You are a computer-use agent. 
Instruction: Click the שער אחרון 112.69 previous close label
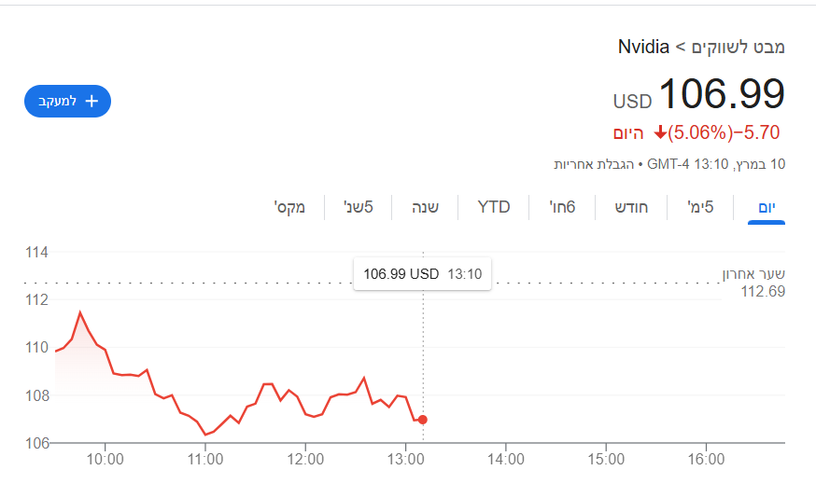point(753,283)
